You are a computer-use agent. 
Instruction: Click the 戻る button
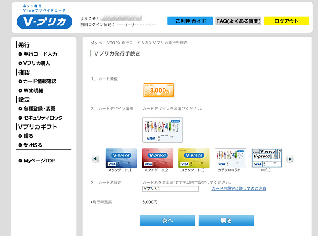coord(226,221)
